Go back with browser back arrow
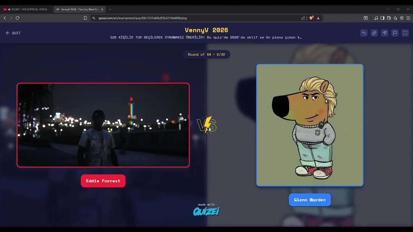 click(x=5, y=18)
